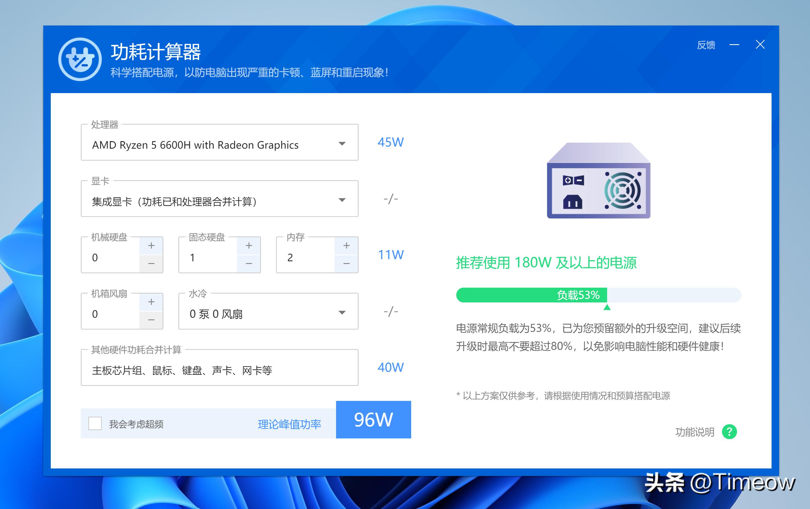The image size is (810, 509).
Task: Click the 96W theoretical peak power button
Action: [373, 420]
